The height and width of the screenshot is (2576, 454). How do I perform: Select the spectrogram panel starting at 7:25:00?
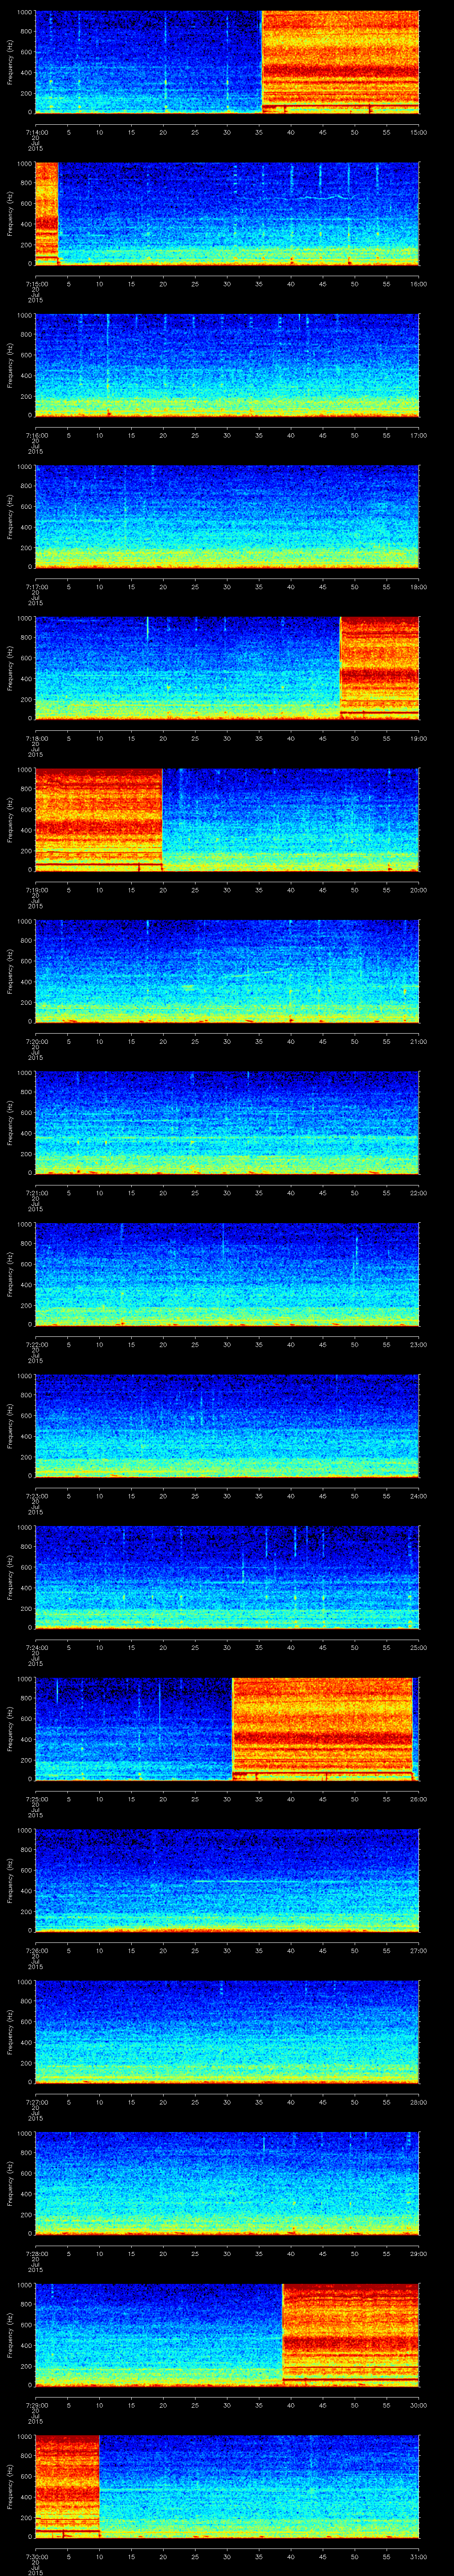[227, 1728]
